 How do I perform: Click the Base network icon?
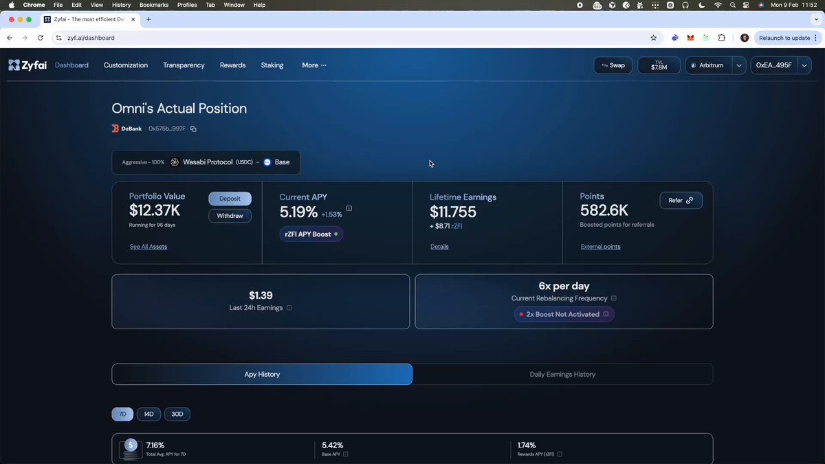click(x=267, y=162)
